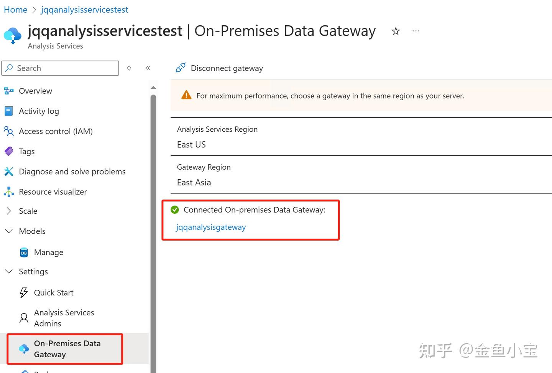This screenshot has width=552, height=373.
Task: Open the Resource visualizer
Action: click(53, 191)
